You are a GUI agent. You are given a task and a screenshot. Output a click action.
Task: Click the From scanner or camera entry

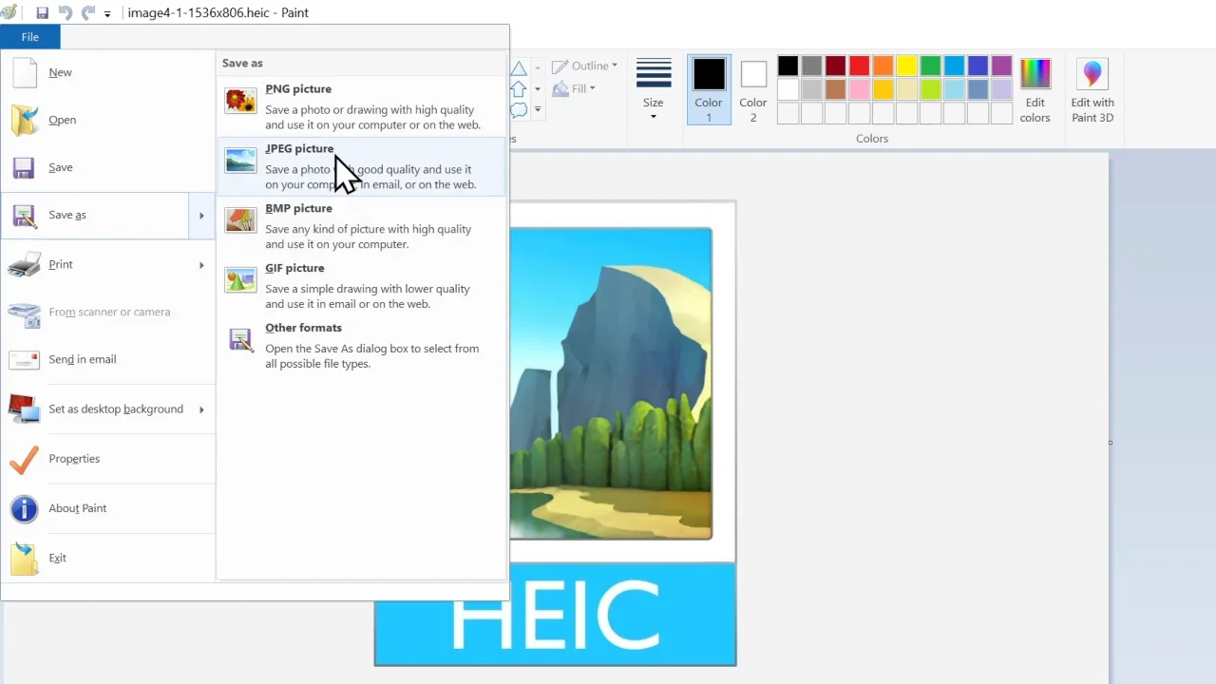[107, 312]
